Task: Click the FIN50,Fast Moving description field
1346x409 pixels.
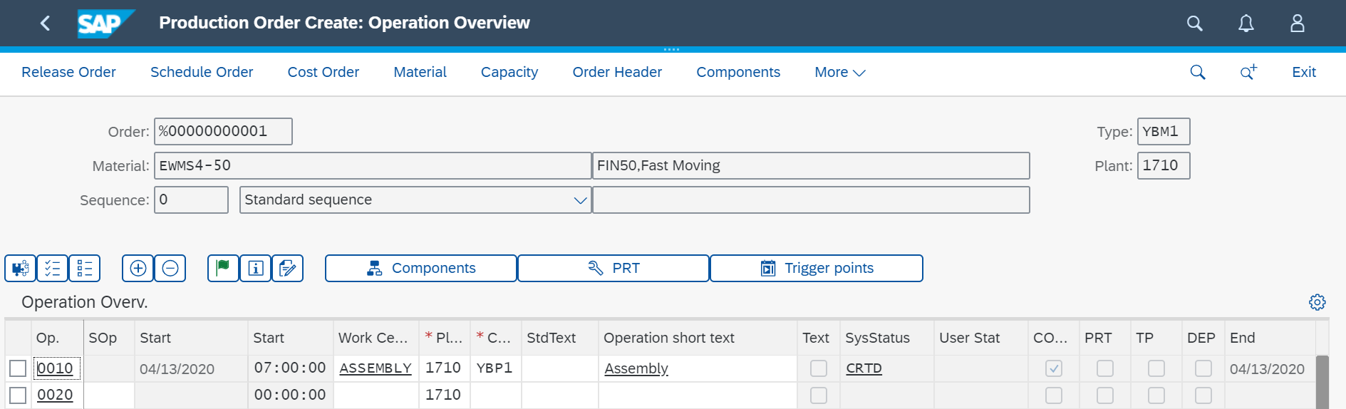Action: 811,166
